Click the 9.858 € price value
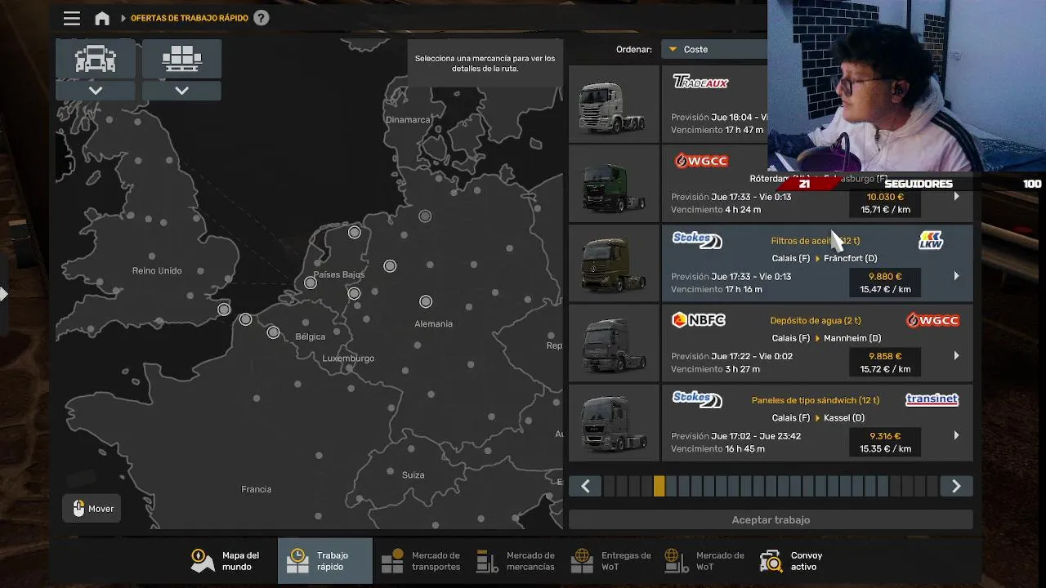The height and width of the screenshot is (588, 1046). coord(885,356)
